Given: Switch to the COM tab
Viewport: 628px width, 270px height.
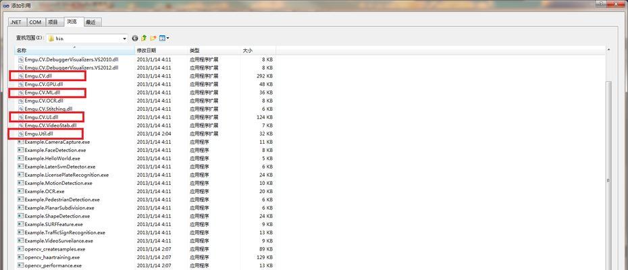Looking at the screenshot, I should (35, 22).
